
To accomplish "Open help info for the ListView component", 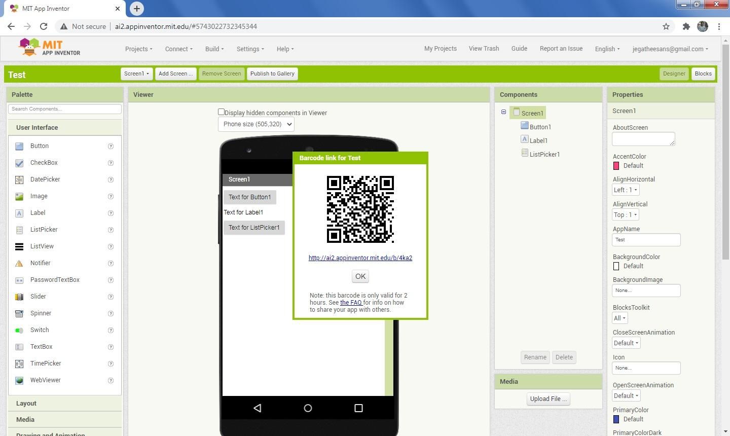I will tap(111, 246).
